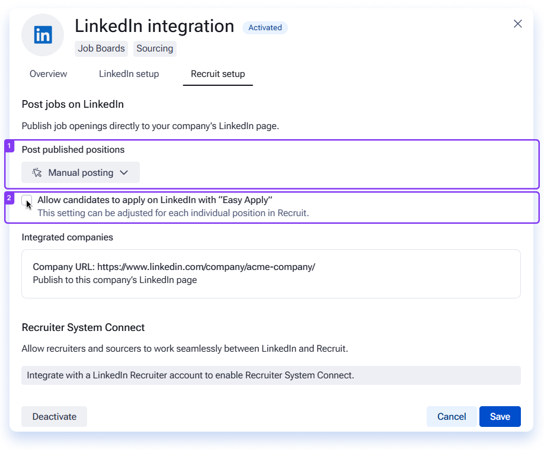Click the 'Post jobs on LinkedIn' heading
Viewport: 544px width, 450px height.
[x=72, y=104]
